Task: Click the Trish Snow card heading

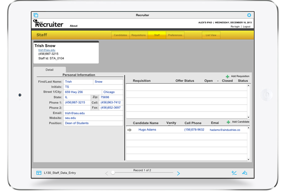Action: point(45,46)
